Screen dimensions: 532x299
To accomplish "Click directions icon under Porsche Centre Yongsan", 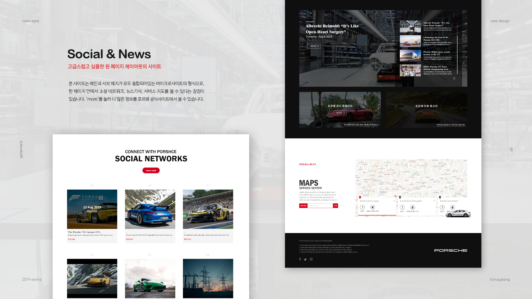I will tap(362, 207).
